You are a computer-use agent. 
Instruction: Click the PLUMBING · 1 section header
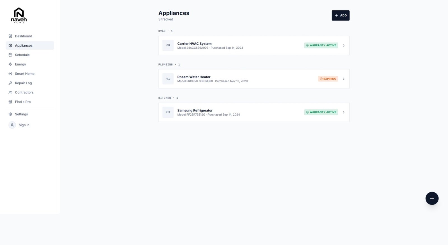coord(169,65)
